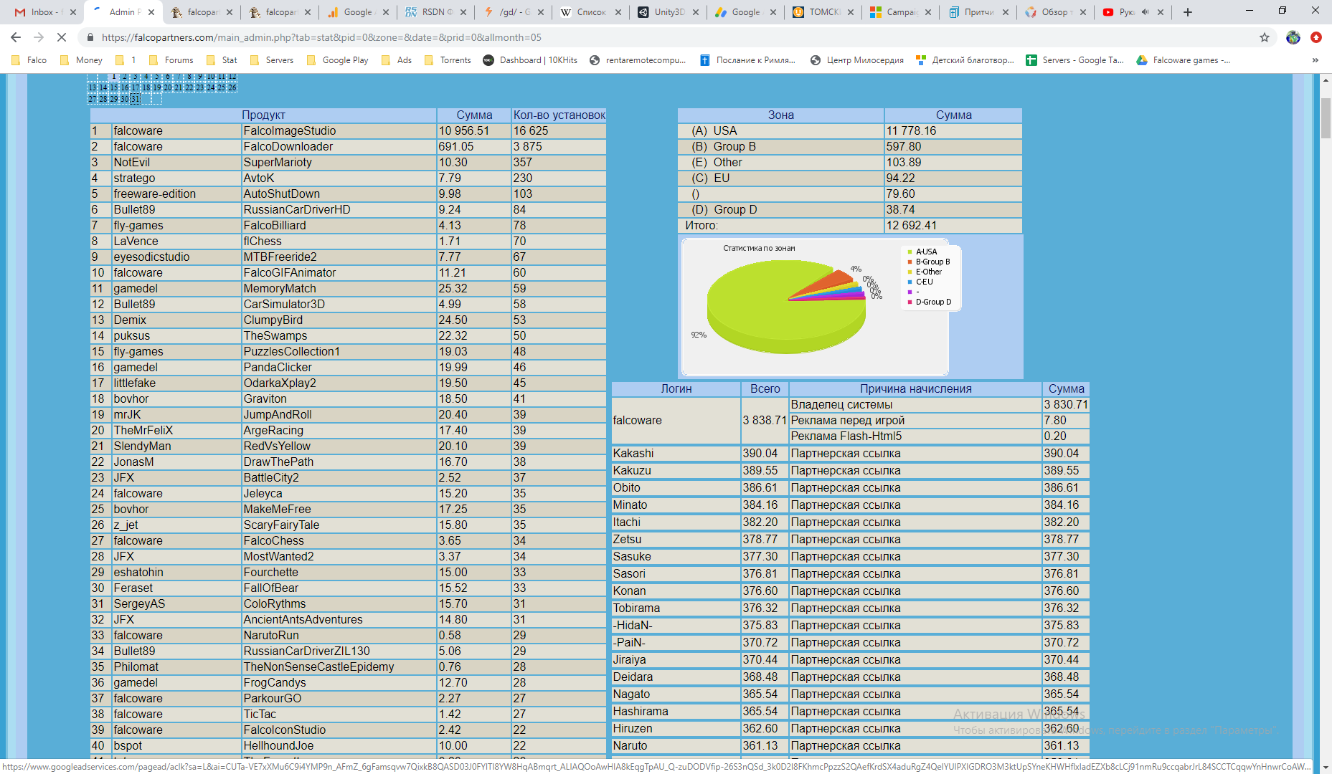Viewport: 1332px width, 774px height.
Task: Expand the Torrents bookmarks folder
Action: (x=448, y=60)
